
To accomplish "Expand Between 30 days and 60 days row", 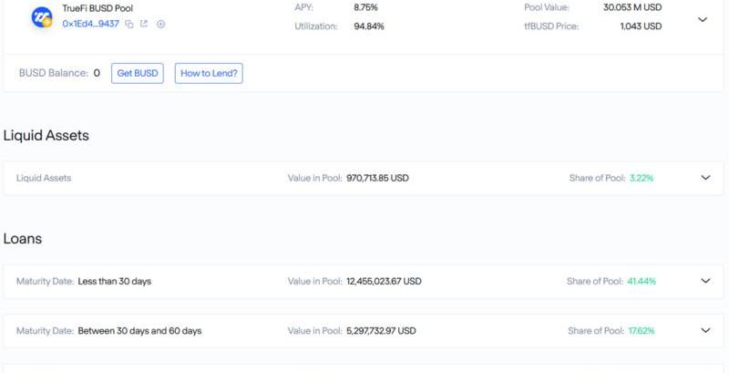I will (704, 330).
